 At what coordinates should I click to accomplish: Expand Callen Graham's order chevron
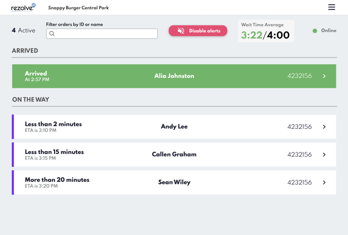pyautogui.click(x=324, y=155)
